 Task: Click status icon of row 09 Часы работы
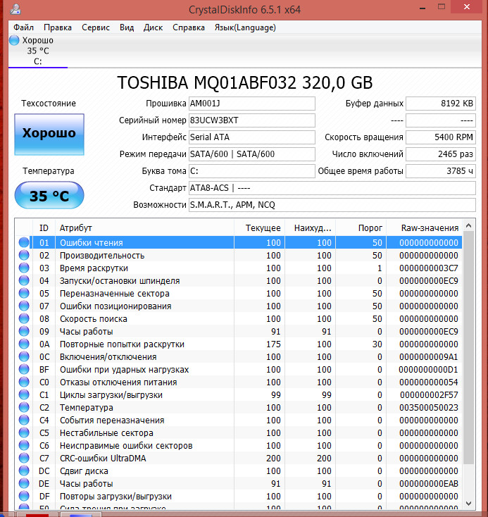[24, 331]
